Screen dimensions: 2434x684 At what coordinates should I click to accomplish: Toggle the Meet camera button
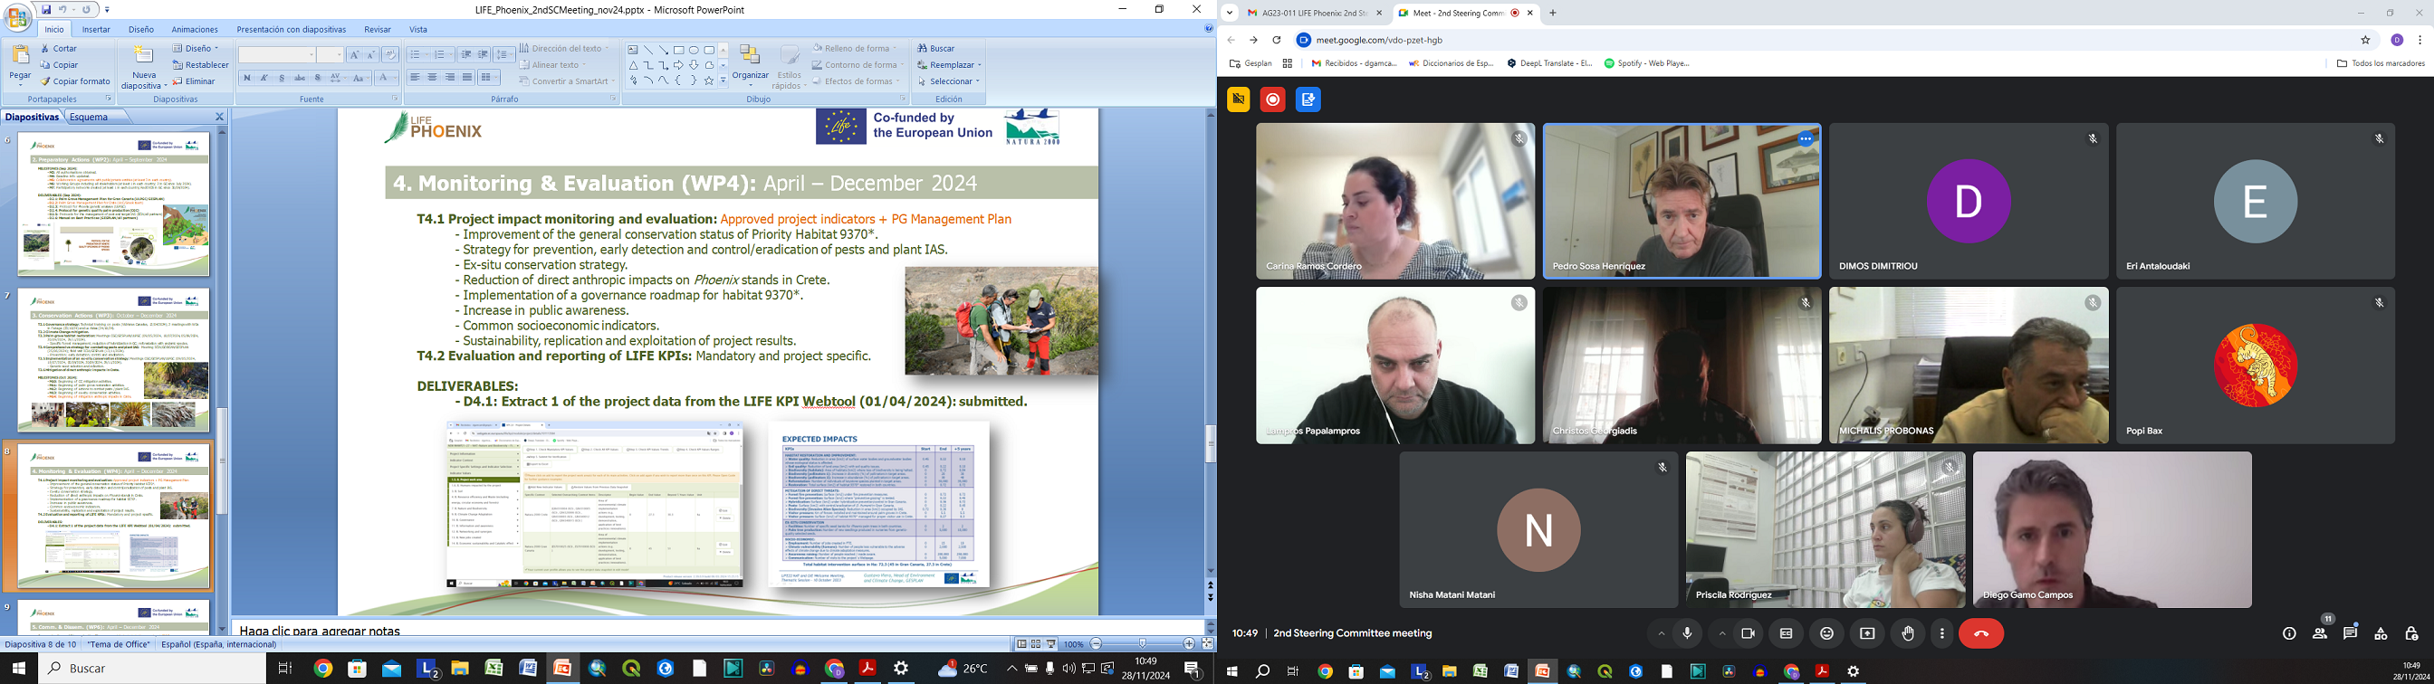click(x=1748, y=634)
